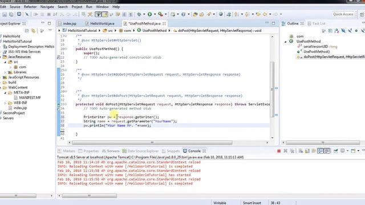Click the New Java Class toolbar icon
365x205 pixels.
(184, 14)
